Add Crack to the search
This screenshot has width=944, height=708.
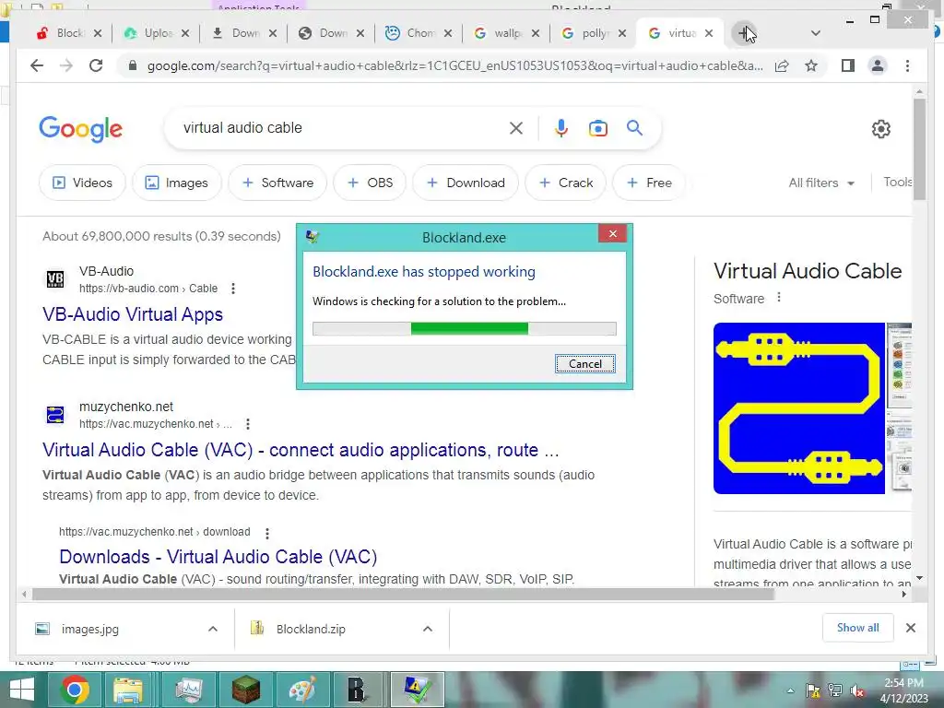click(x=566, y=183)
